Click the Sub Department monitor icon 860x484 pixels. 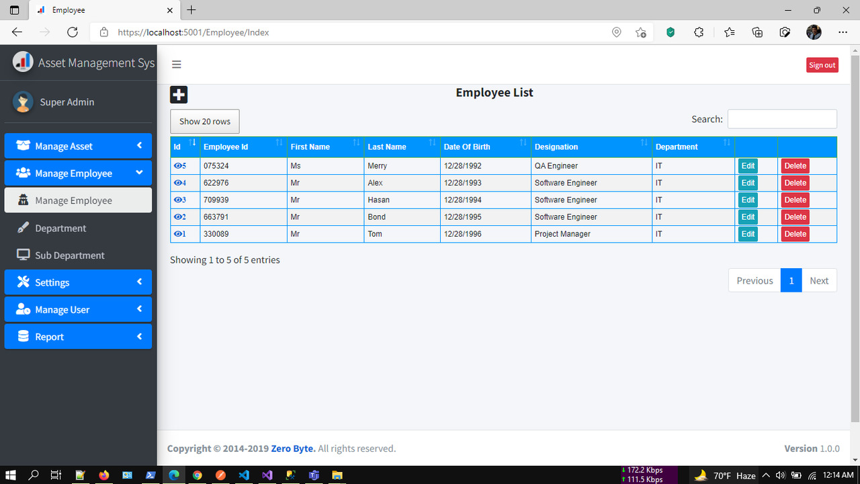point(24,255)
